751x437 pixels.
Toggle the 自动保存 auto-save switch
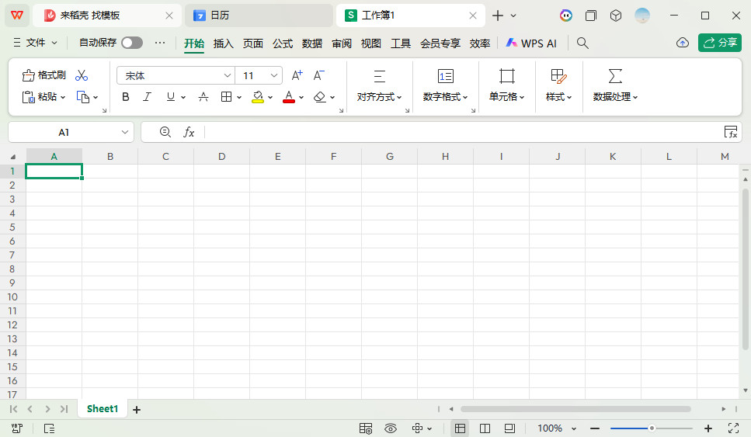pos(131,43)
